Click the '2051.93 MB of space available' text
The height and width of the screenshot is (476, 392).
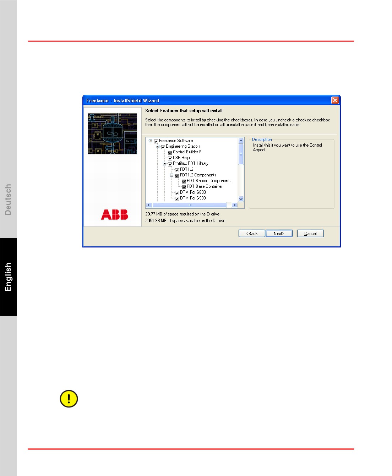185,220
